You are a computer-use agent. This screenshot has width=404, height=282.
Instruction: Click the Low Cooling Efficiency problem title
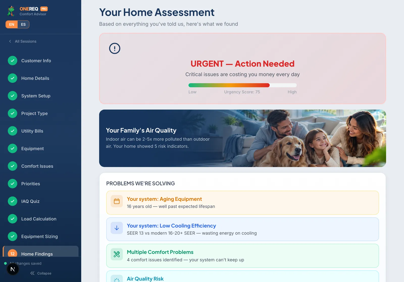[171, 226]
